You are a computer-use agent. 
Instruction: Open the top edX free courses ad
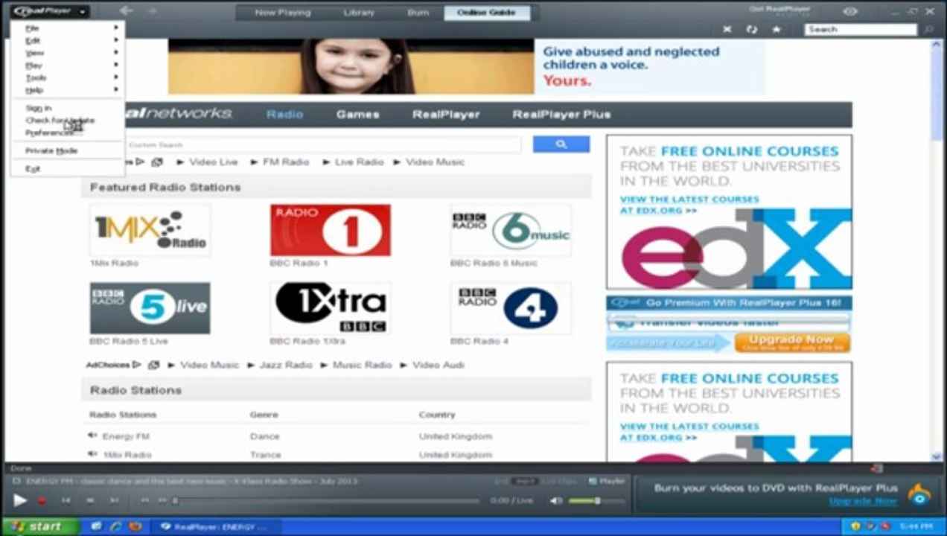729,212
